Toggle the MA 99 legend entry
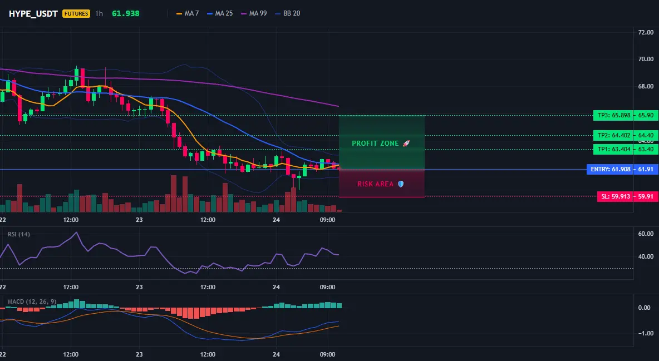This screenshot has height=361, width=659. (254, 13)
